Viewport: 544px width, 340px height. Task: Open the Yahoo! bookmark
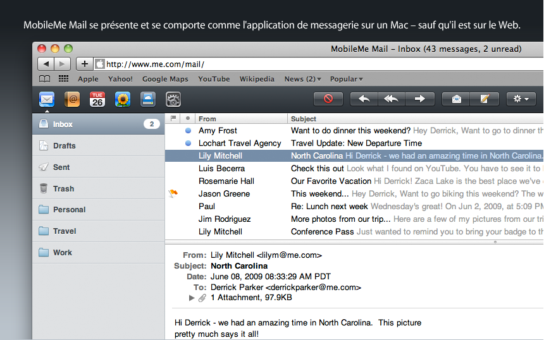click(x=120, y=79)
